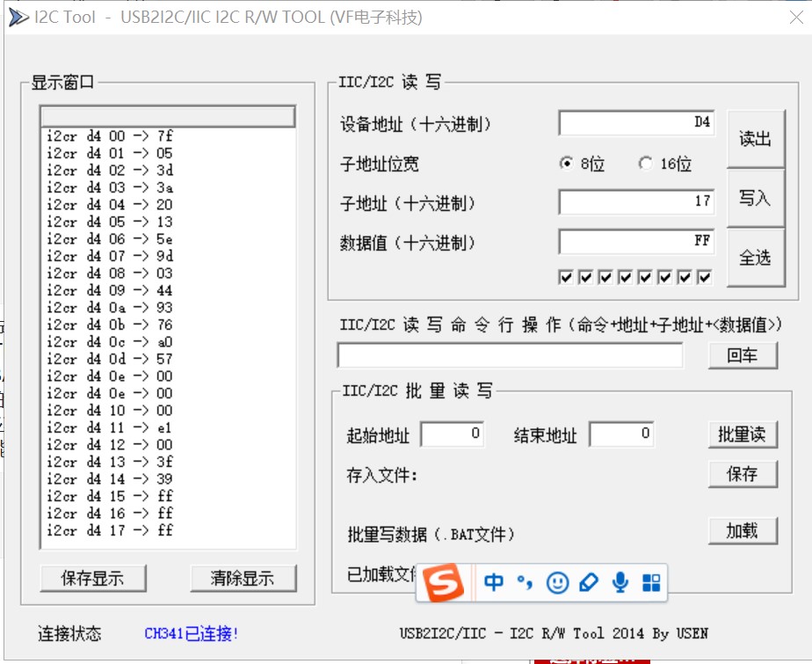Click the 清除显示 clear display button
The width and height of the screenshot is (812, 664).
[x=243, y=578]
